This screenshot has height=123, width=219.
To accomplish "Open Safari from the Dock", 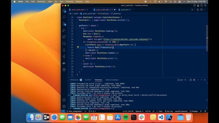I will (x=54, y=117).
